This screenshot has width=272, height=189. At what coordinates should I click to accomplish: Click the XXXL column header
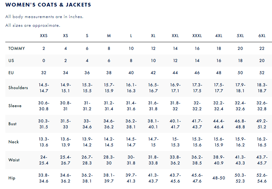(197, 36)
